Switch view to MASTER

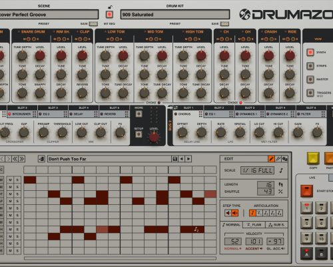point(310,79)
